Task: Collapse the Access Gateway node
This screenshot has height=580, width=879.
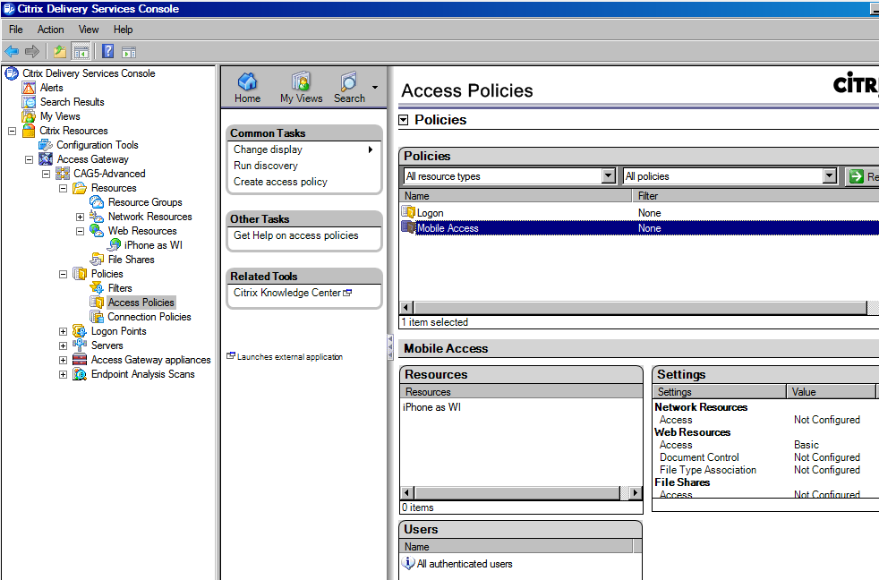Action: coord(30,159)
